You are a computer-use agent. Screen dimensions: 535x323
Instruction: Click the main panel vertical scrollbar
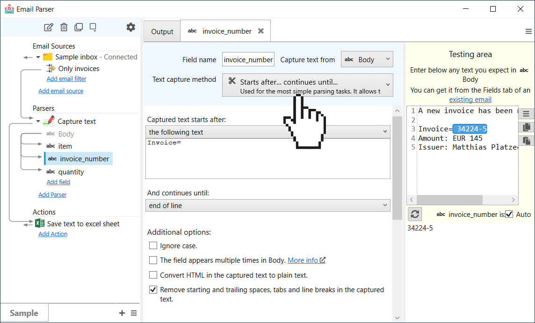(397, 168)
